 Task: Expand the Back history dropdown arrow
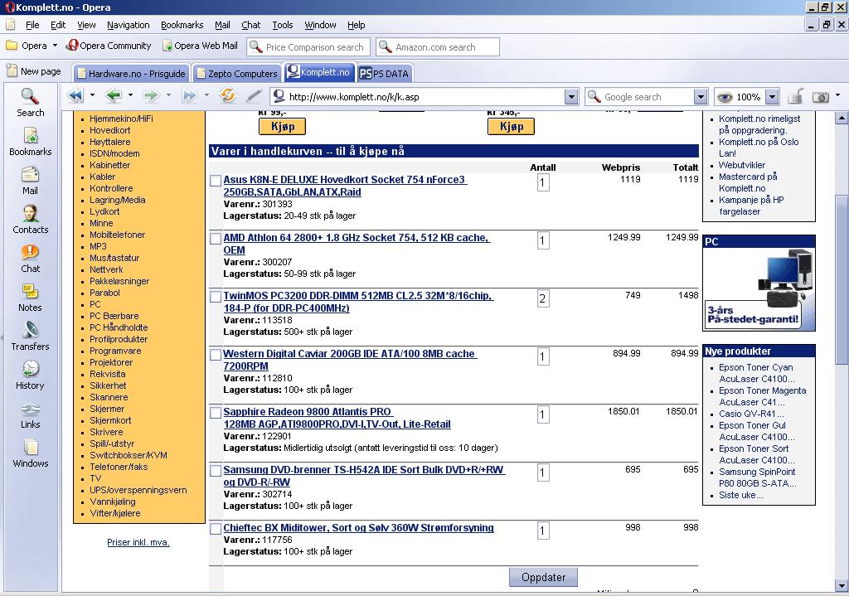(x=130, y=95)
